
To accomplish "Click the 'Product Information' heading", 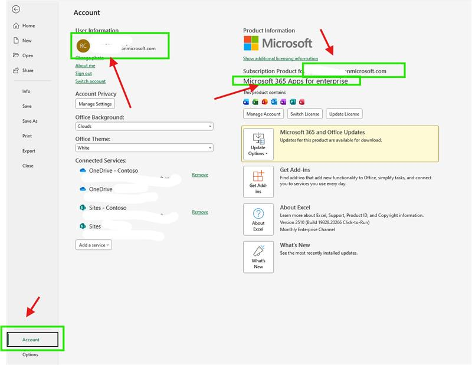I will [269, 31].
